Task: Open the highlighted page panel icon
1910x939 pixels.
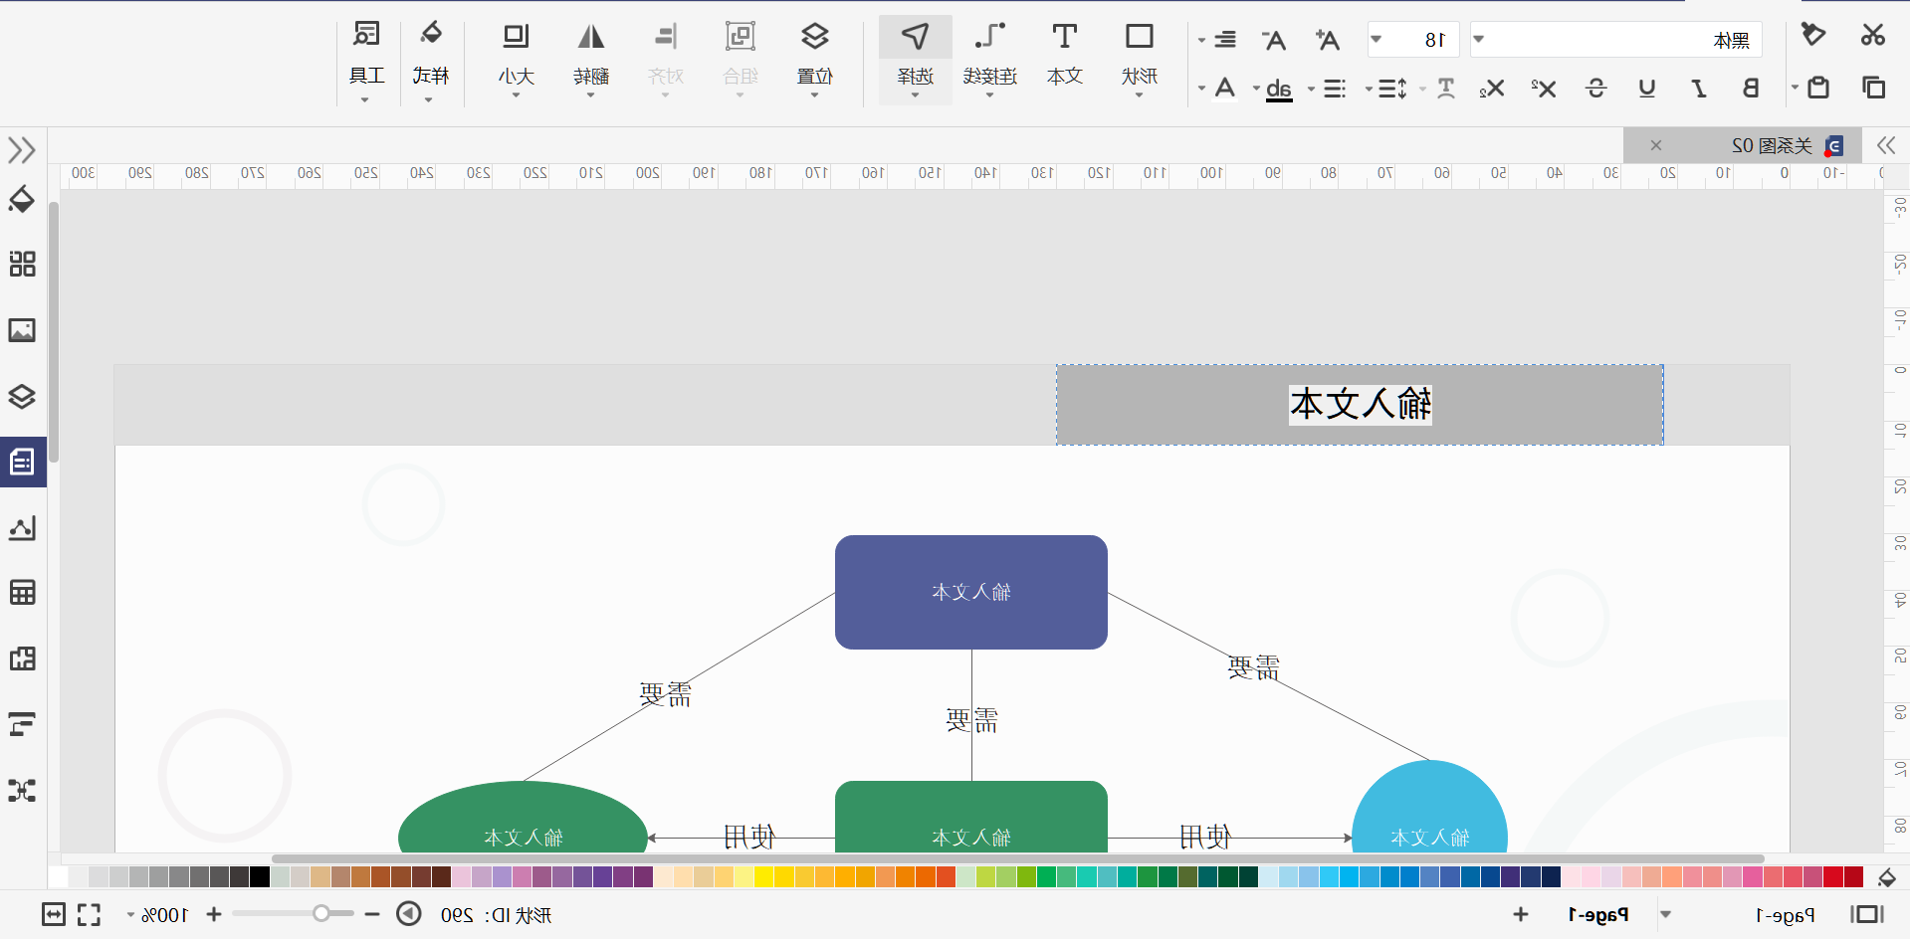Action: click(x=22, y=462)
